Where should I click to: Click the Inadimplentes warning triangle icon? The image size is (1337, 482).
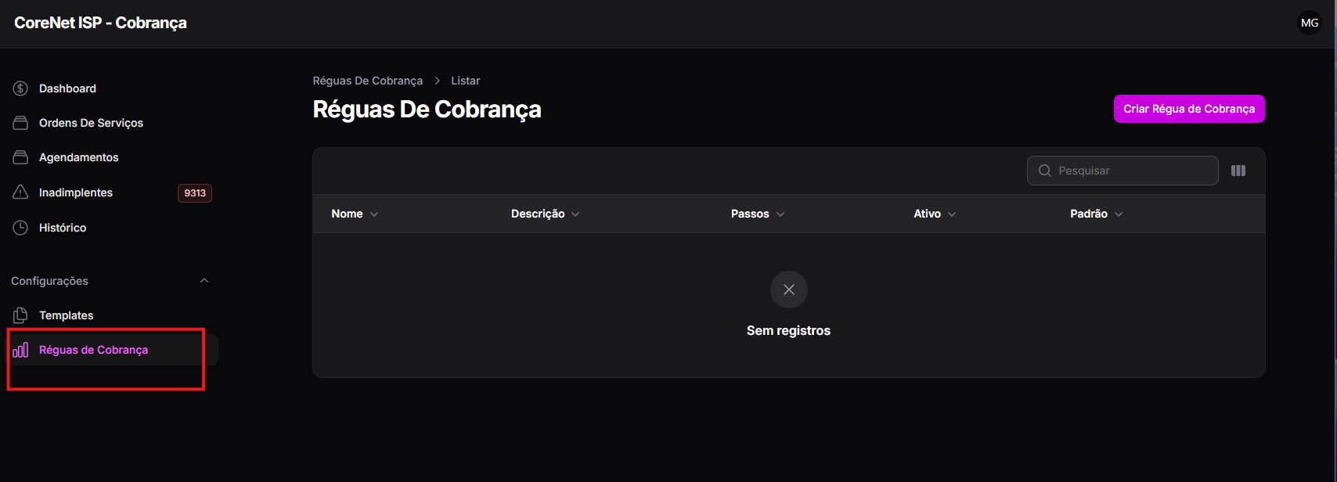(x=20, y=192)
